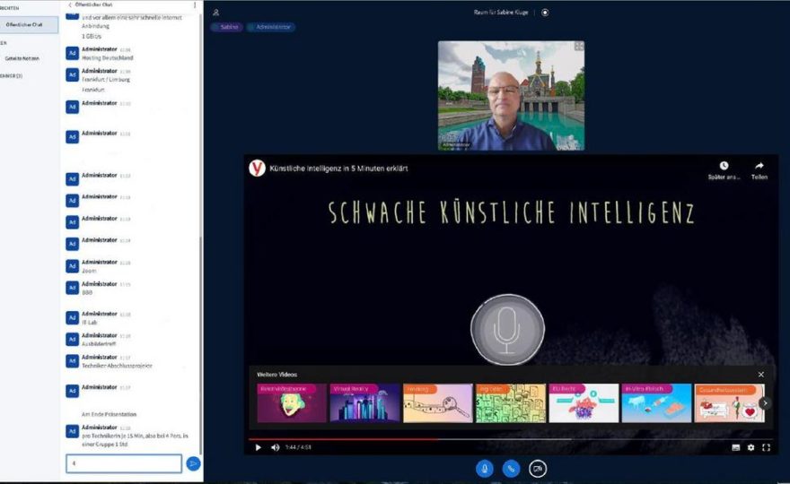Image resolution: width=790 pixels, height=484 pixels.
Task: Select the Administrator talking indicator
Action: [270, 27]
